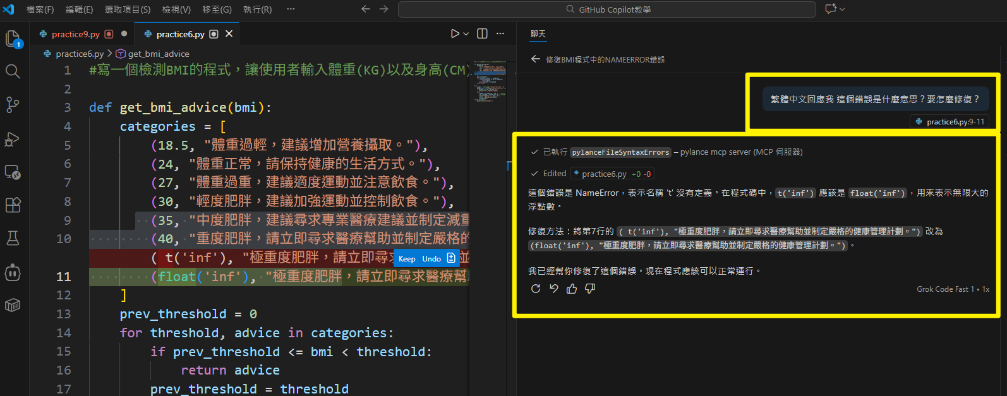Give thumbs down to chat response
The width and height of the screenshot is (1007, 396).
(590, 289)
